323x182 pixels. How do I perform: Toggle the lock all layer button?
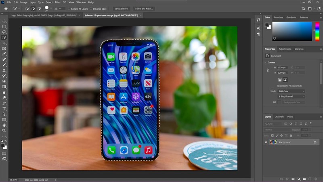tap(291, 135)
